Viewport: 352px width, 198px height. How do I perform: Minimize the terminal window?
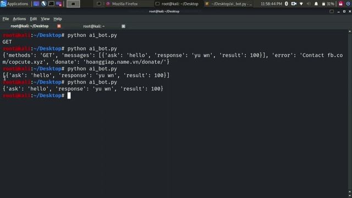pos(339,12)
